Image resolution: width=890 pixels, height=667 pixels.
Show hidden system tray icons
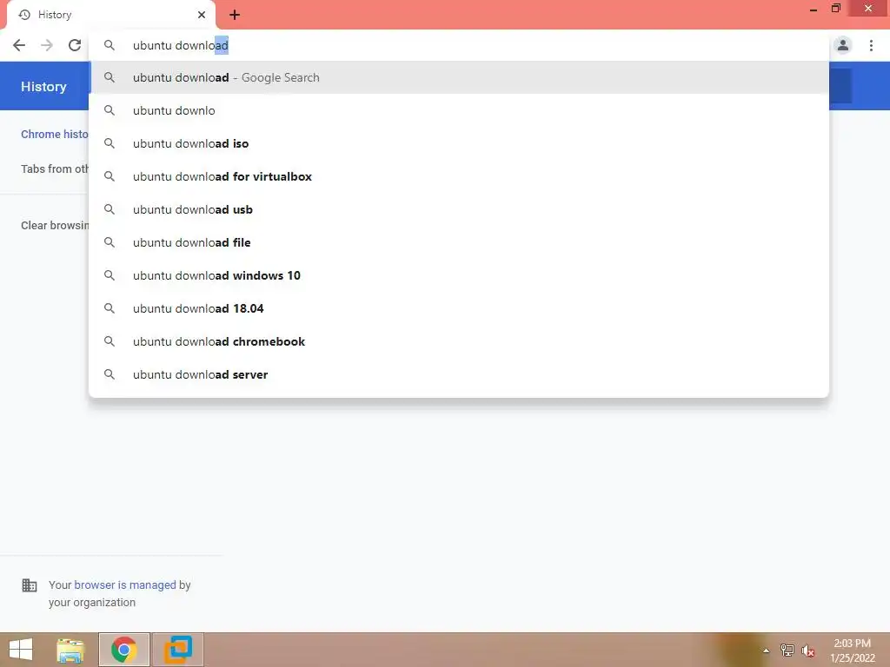767,650
